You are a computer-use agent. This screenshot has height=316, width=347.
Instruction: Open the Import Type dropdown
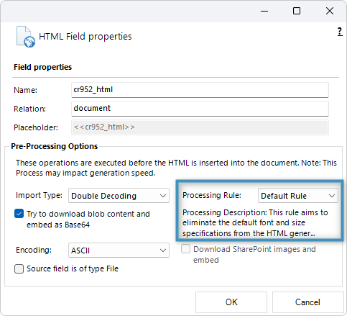click(x=119, y=196)
